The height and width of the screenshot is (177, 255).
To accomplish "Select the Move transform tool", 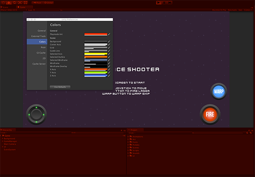I will point(9,3).
